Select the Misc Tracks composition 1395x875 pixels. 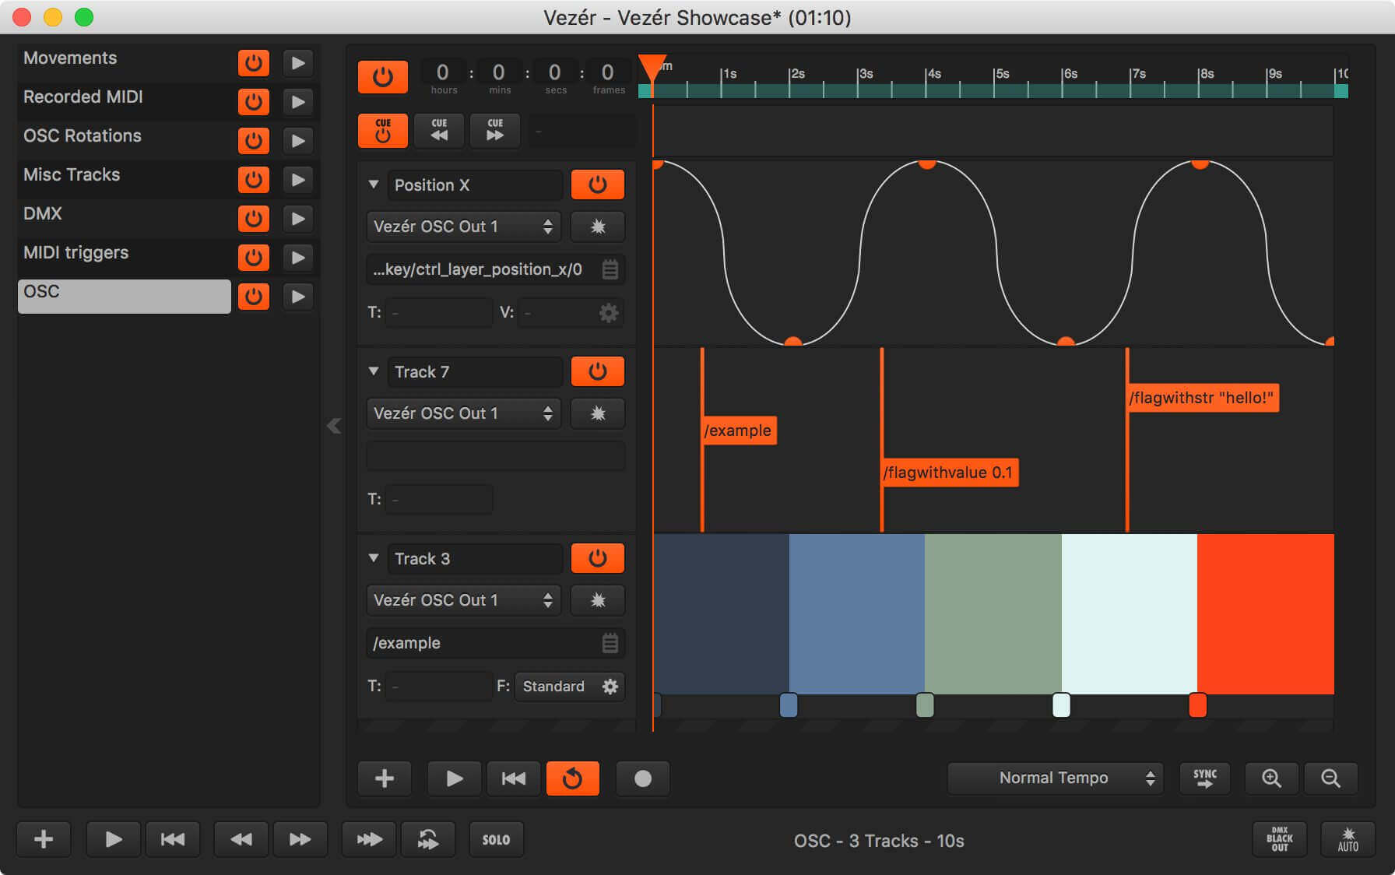pos(125,179)
